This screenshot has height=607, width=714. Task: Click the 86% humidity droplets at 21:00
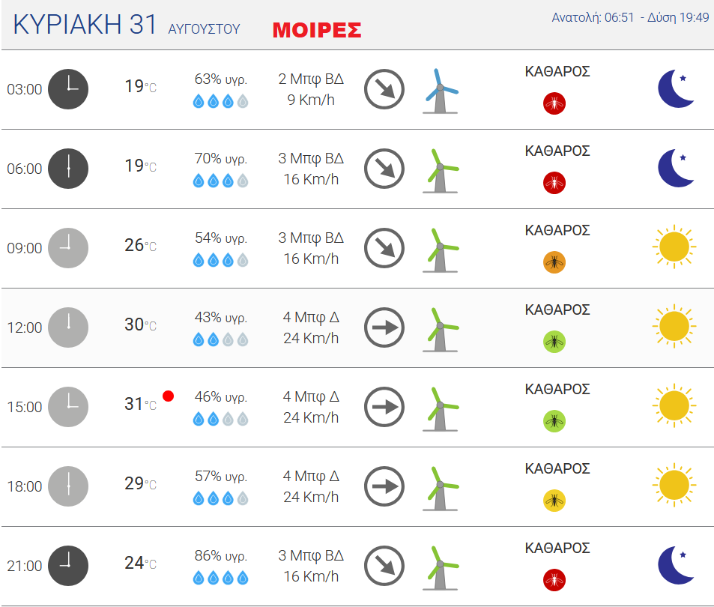[x=221, y=579]
